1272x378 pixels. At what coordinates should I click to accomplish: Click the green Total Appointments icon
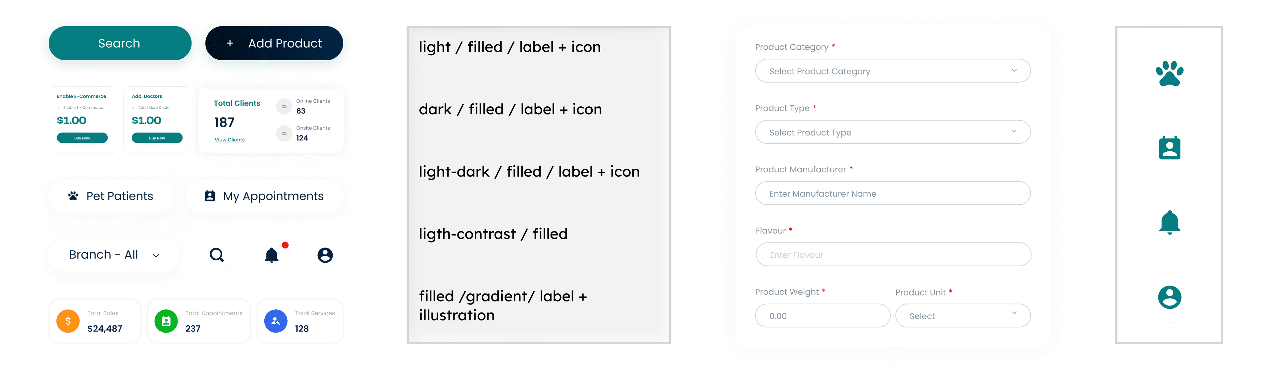pyautogui.click(x=166, y=321)
